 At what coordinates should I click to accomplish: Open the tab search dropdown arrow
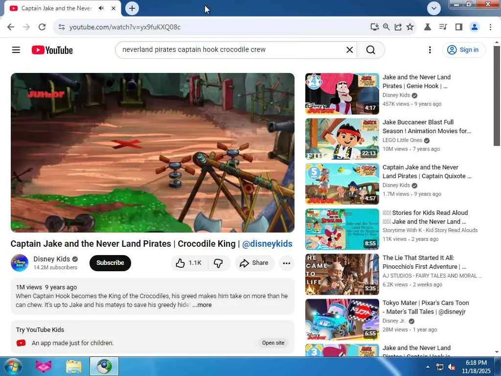pos(433,8)
